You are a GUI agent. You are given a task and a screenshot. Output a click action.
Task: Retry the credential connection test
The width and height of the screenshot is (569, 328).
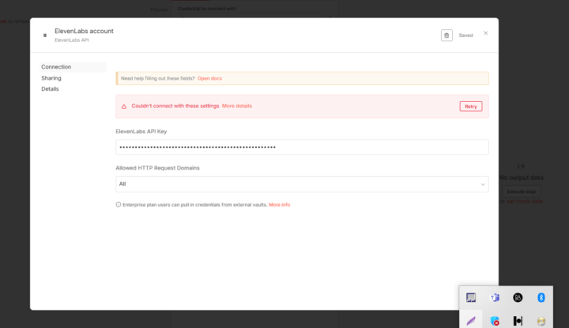tap(471, 106)
